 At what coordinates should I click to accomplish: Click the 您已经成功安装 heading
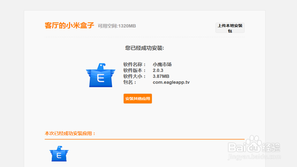tap(145, 48)
